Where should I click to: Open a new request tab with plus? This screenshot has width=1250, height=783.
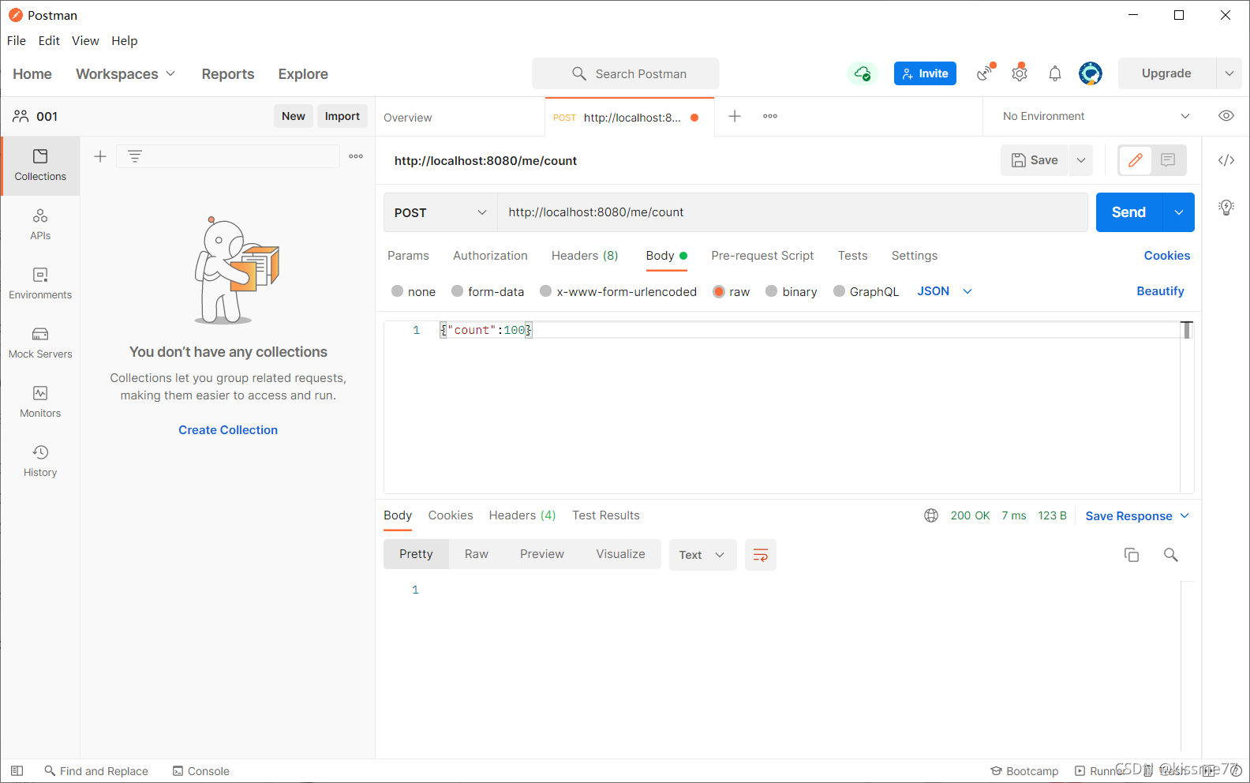(735, 116)
